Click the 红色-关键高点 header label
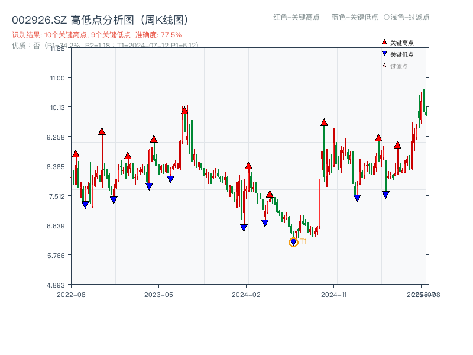Screen dimensions: 473x355 (x=296, y=17)
